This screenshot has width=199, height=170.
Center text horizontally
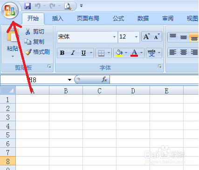(184, 52)
